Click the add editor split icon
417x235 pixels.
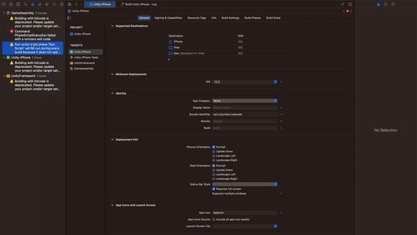351,5
